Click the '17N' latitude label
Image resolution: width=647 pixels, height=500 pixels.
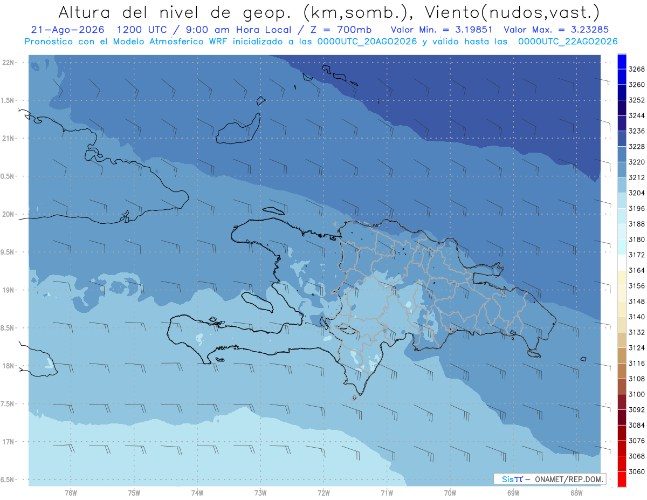(9, 442)
